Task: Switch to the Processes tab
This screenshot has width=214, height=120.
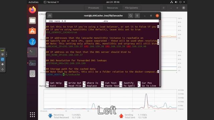Action: tap(94, 8)
